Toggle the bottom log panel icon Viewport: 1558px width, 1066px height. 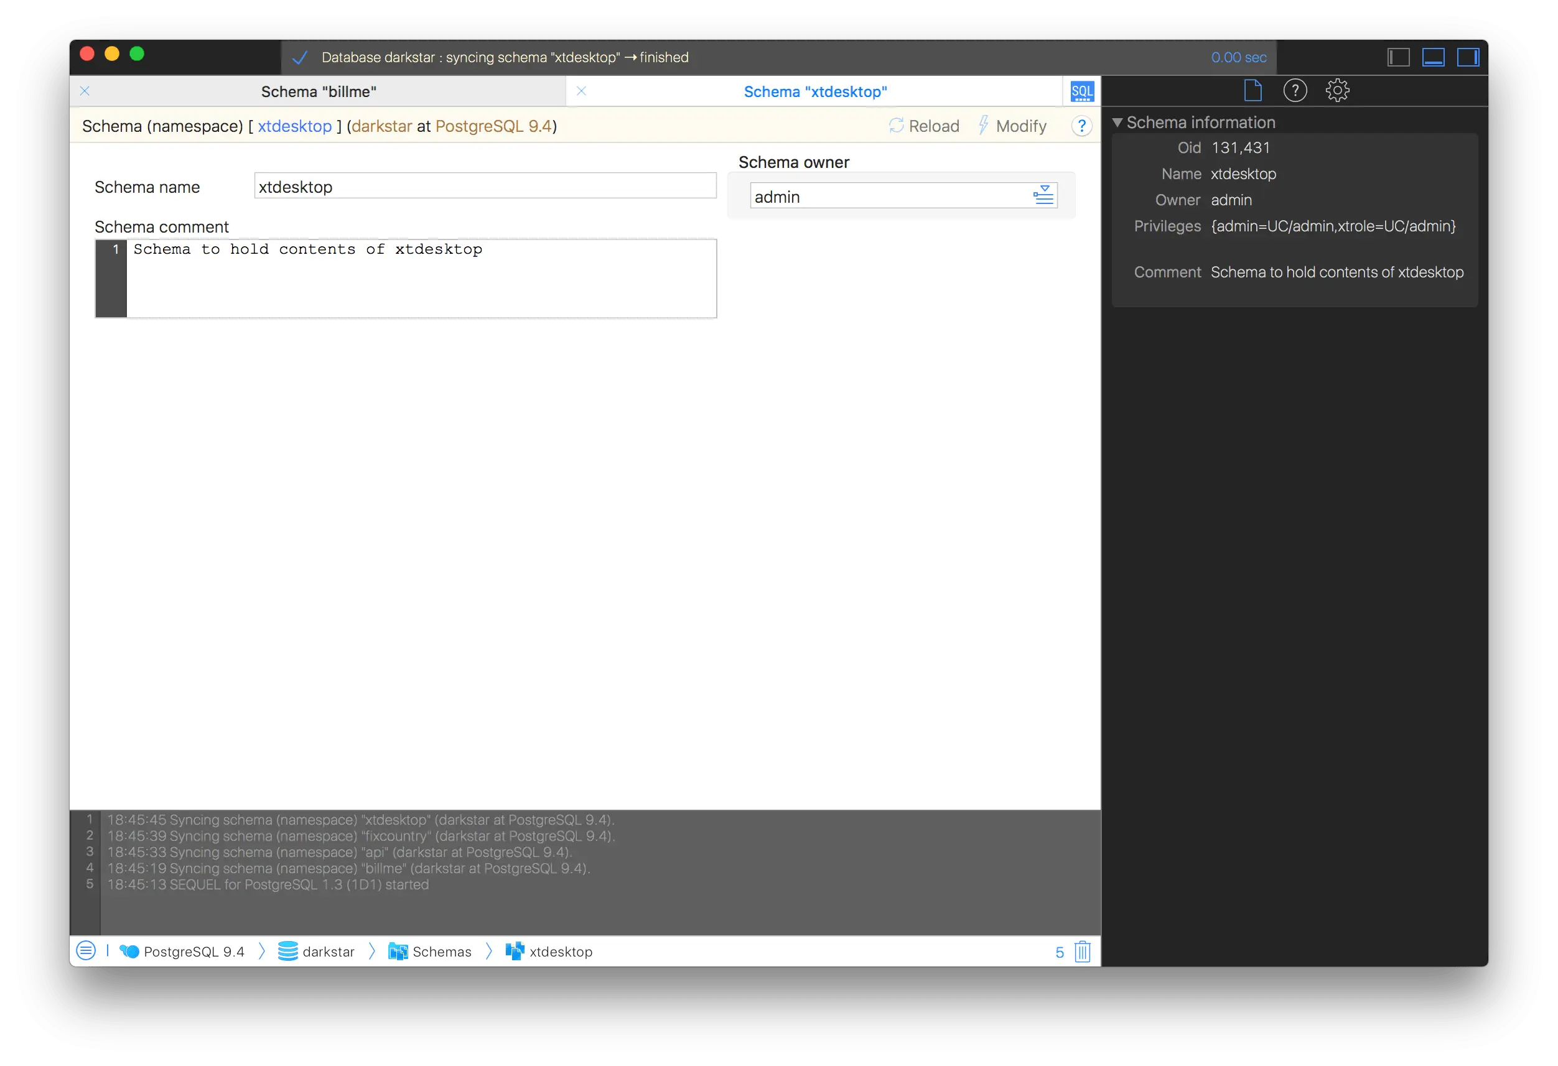click(1434, 57)
